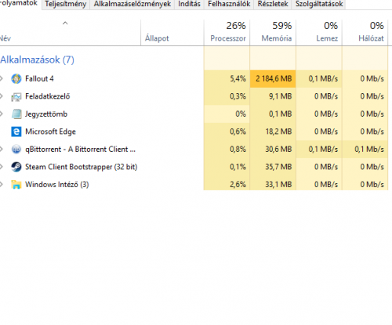Click the Windows Intéző folder icon
392x325 pixels.
click(16, 185)
